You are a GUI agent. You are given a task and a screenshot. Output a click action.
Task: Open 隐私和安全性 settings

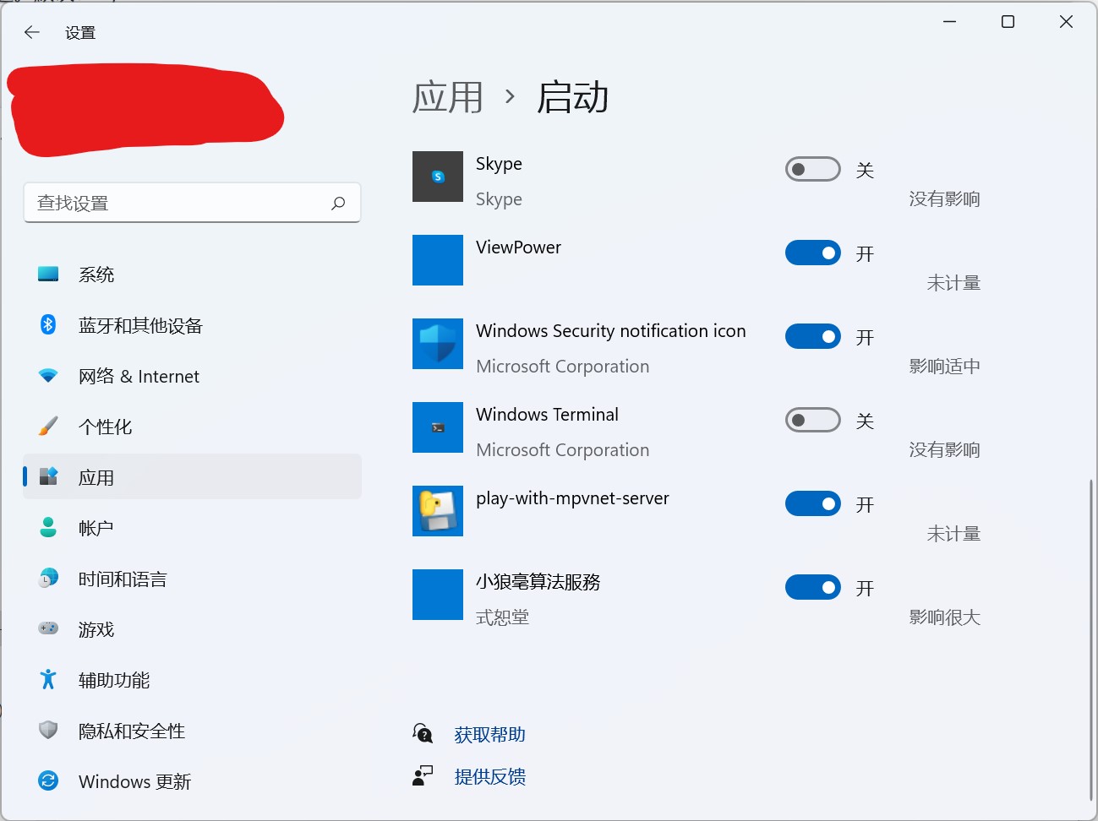(x=192, y=731)
